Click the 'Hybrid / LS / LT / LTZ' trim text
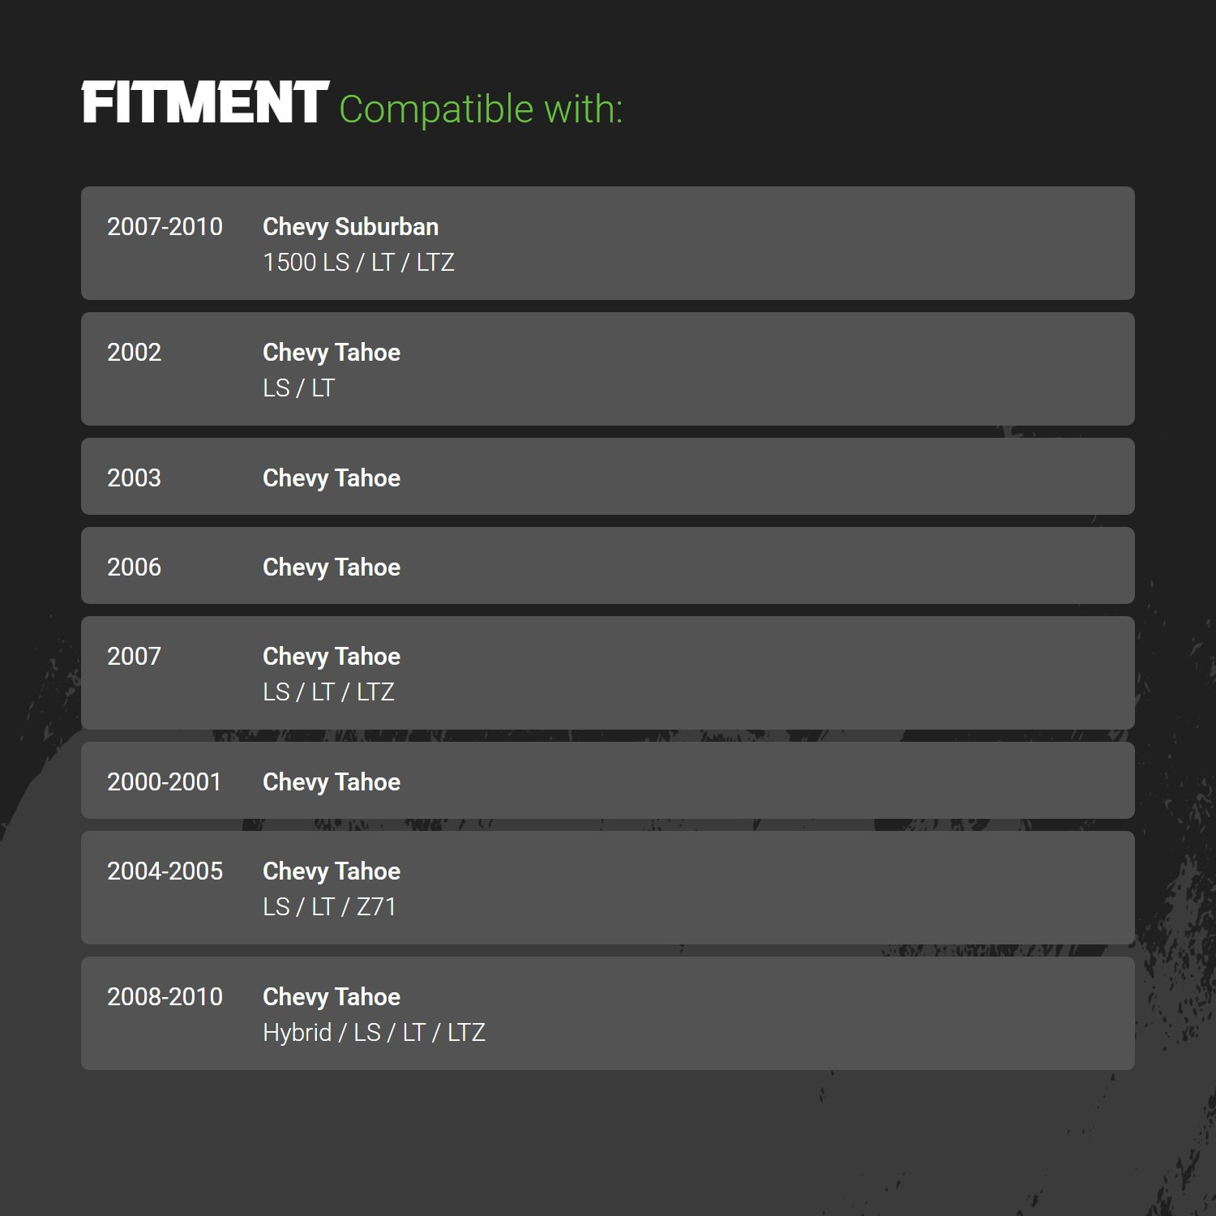Image resolution: width=1216 pixels, height=1216 pixels. (x=374, y=1033)
